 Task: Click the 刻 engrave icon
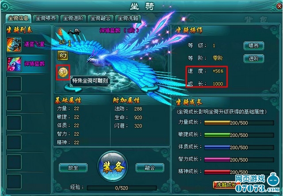click(63, 72)
